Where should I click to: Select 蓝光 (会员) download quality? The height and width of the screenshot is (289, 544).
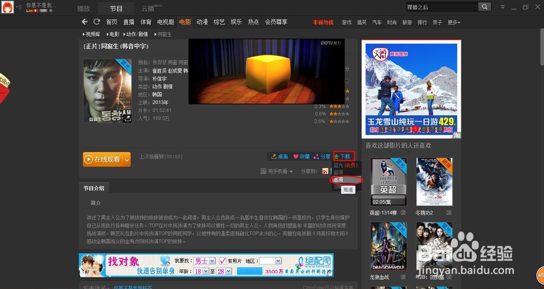(345, 165)
